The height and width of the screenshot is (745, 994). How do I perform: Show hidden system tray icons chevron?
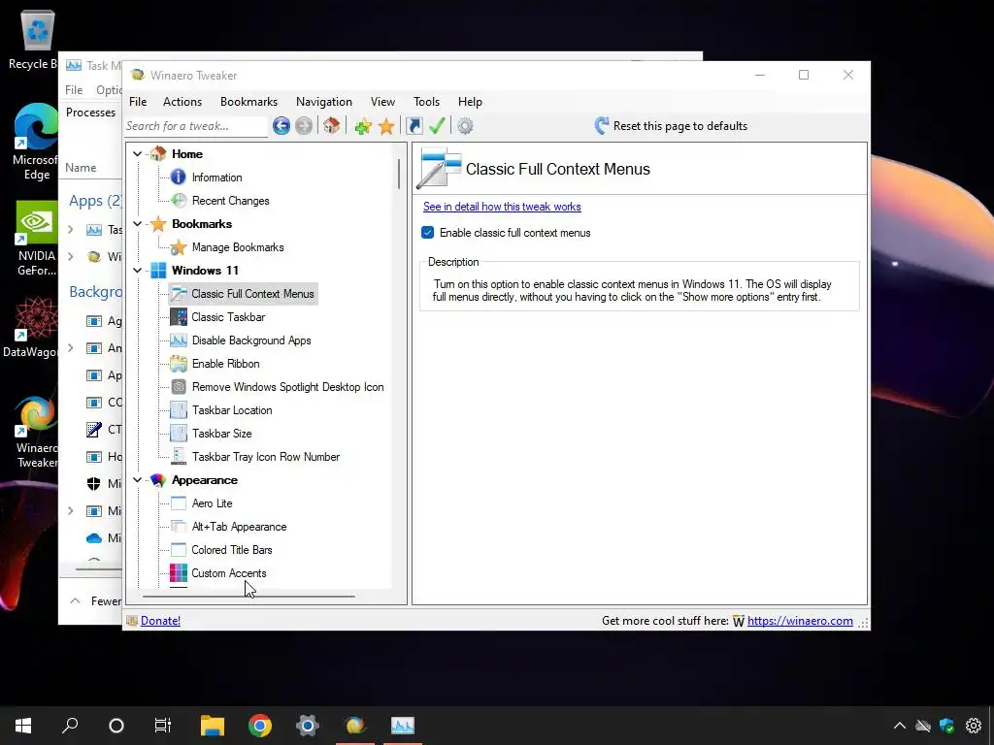pos(899,726)
